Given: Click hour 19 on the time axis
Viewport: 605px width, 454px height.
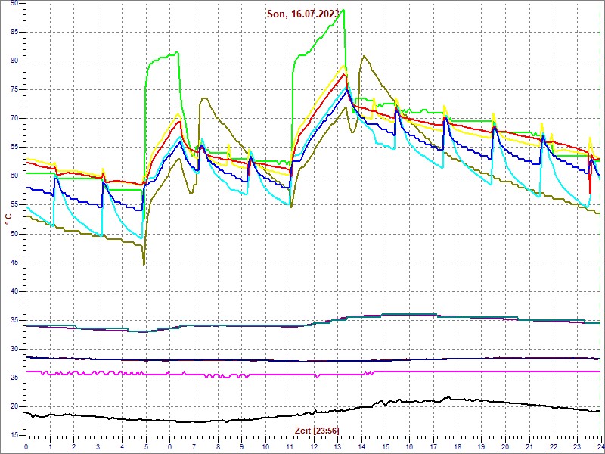Looking at the screenshot, I should point(481,446).
